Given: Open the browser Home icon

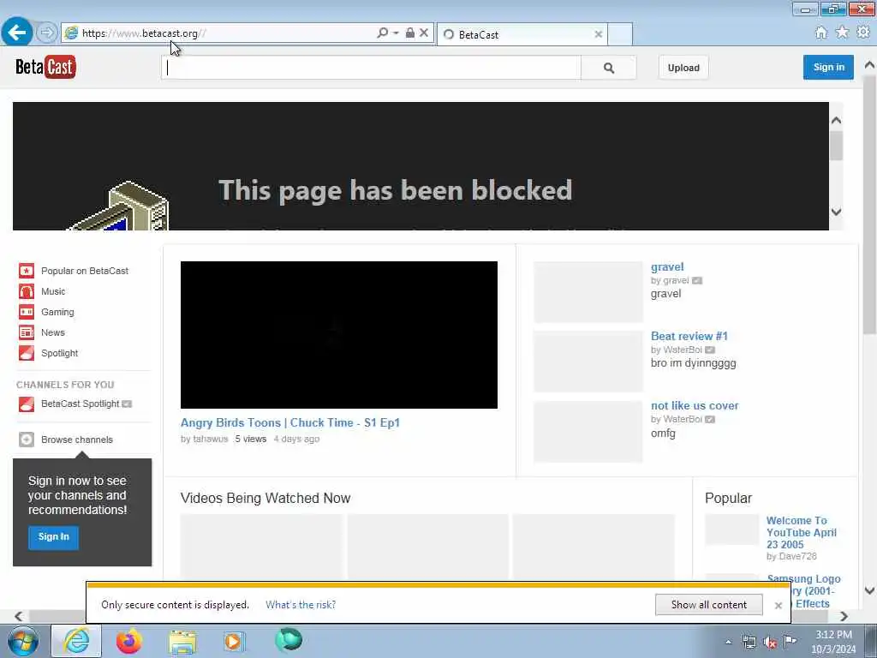Looking at the screenshot, I should coord(821,33).
